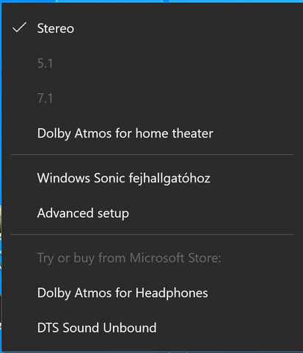Enable Windows Sonic fejhallgatóhoz
The width and height of the screenshot is (303, 353).
[x=152, y=178]
